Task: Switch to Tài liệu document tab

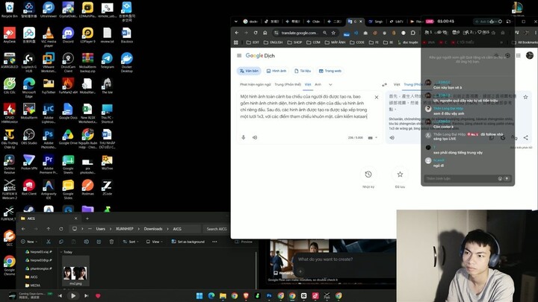Action: 303,71
